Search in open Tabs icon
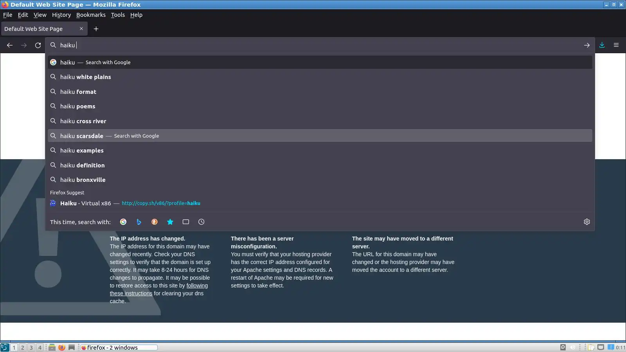 pyautogui.click(x=186, y=222)
